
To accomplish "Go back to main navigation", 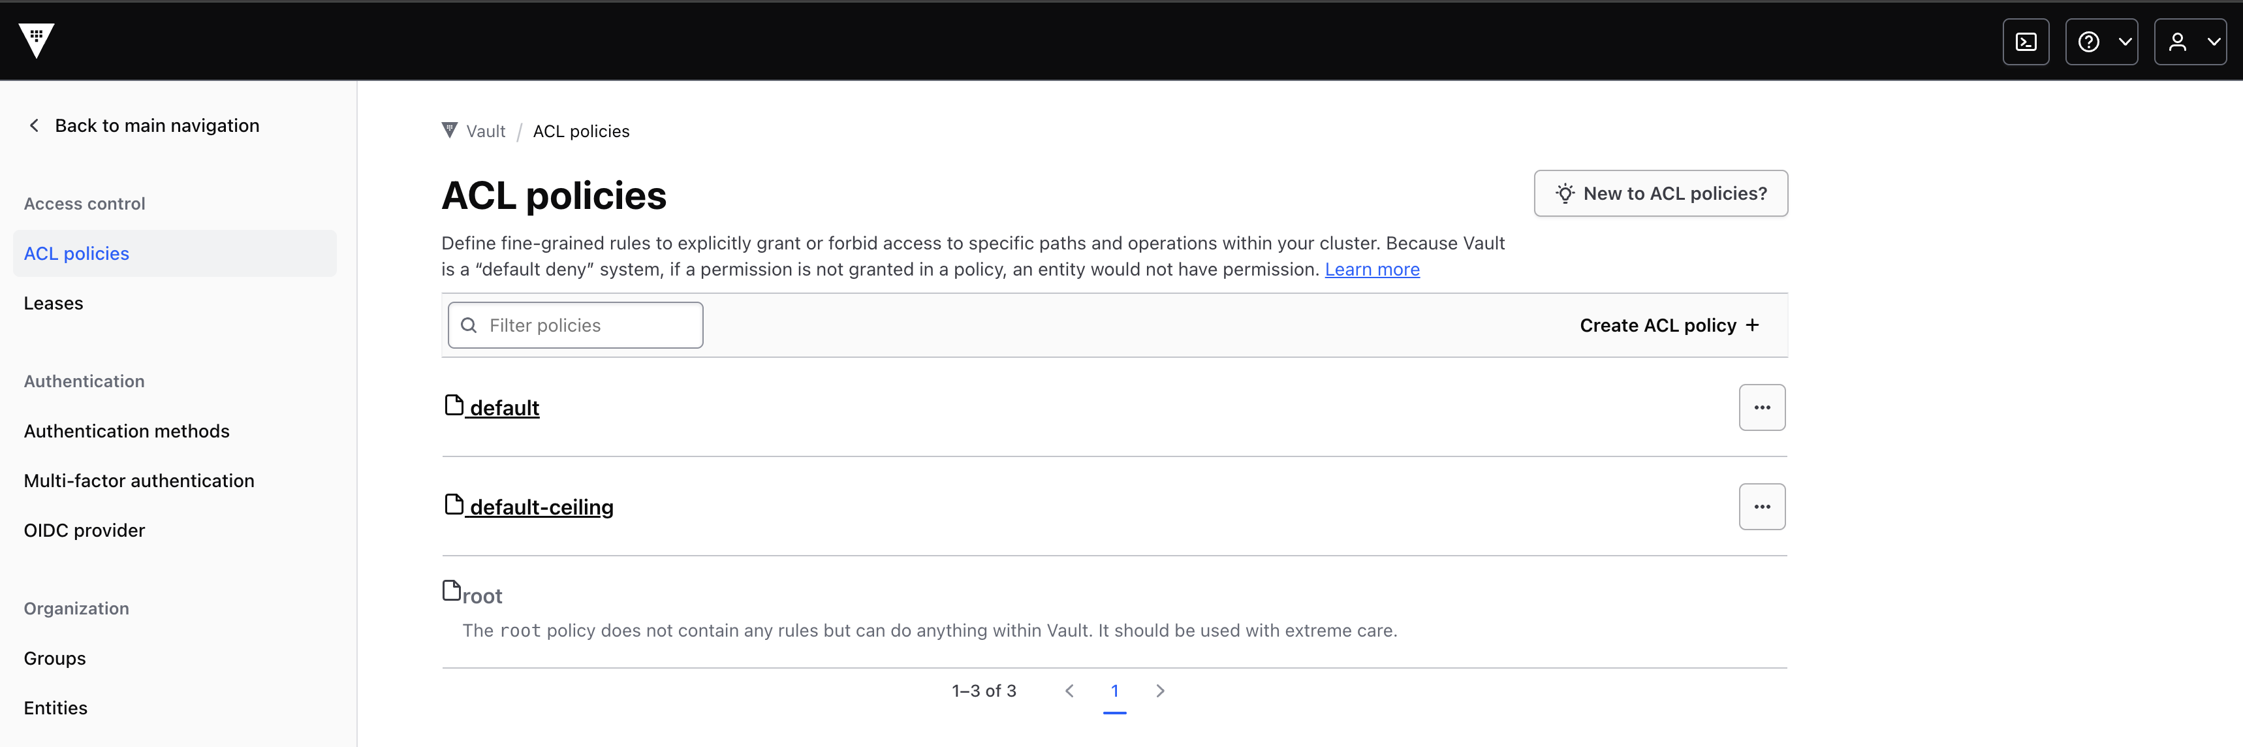I will point(144,125).
